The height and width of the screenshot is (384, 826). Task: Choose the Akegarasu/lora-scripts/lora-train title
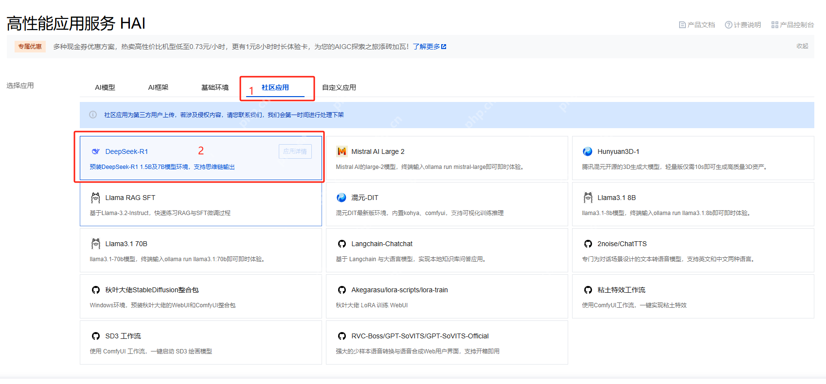399,290
